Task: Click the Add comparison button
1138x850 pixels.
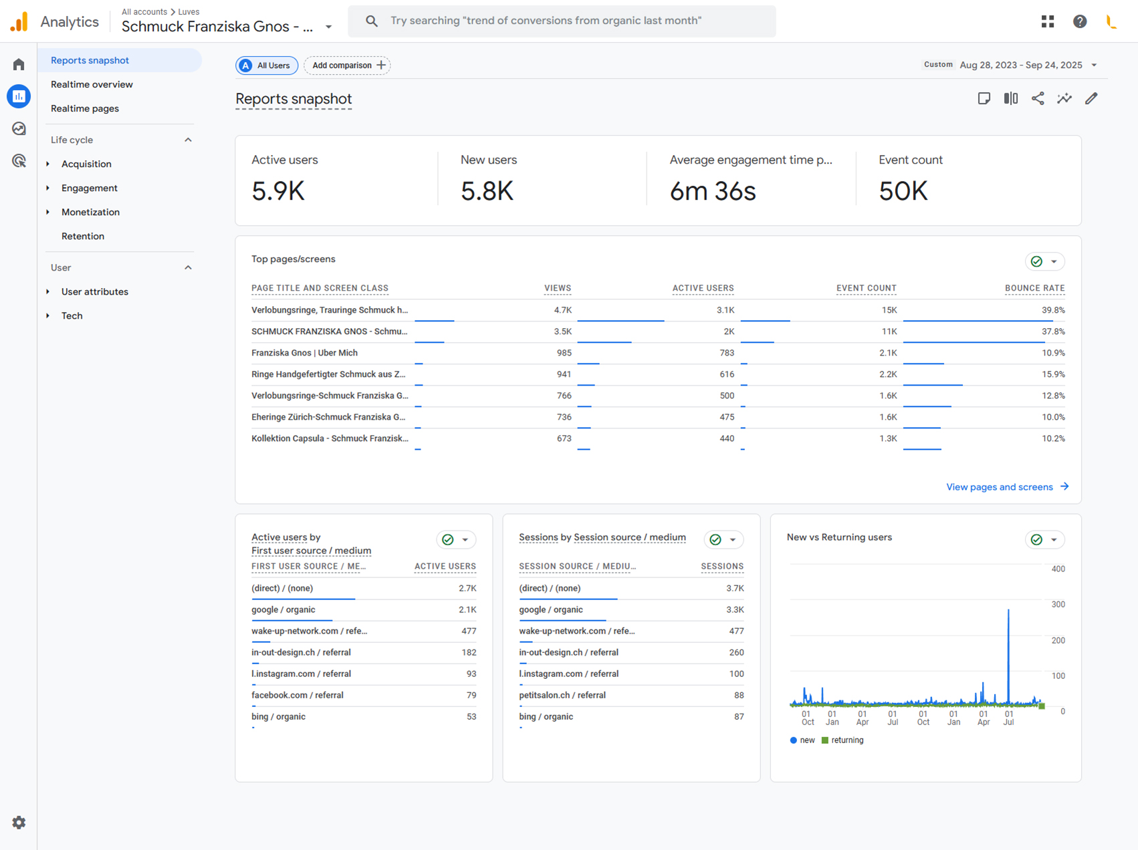Action: point(348,65)
